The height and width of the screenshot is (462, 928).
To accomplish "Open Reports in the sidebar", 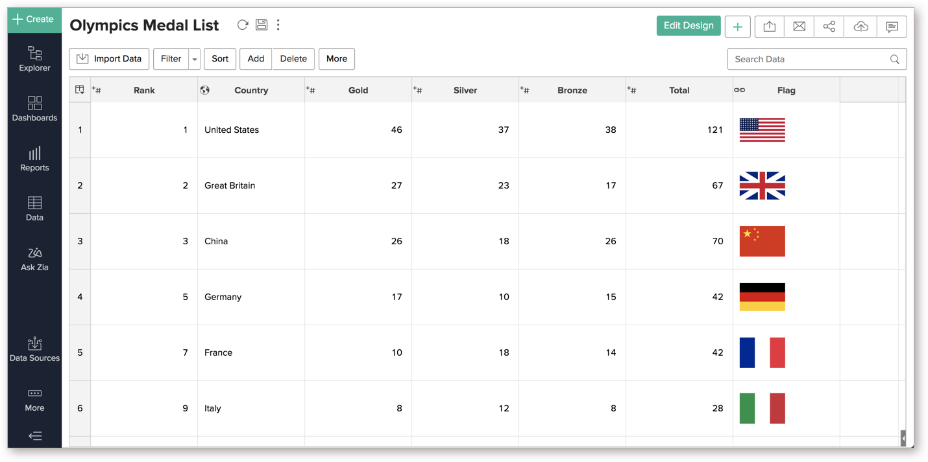I will point(34,159).
